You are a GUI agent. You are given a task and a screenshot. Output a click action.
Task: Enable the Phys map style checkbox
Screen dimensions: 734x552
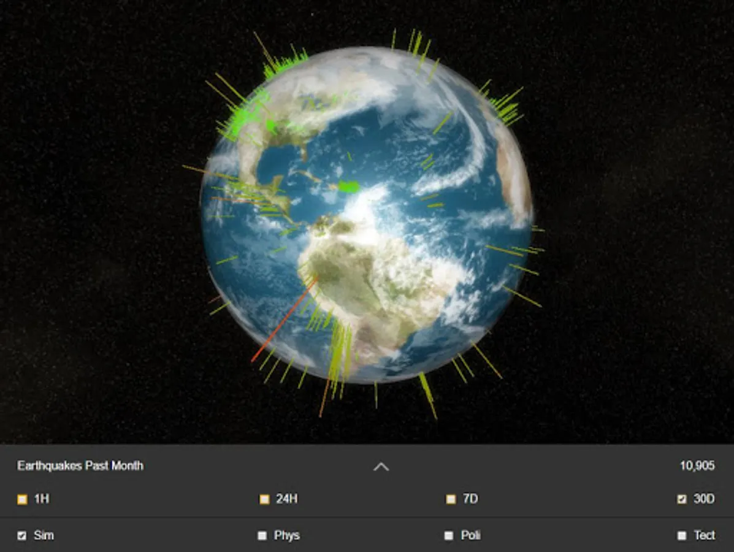(x=262, y=535)
